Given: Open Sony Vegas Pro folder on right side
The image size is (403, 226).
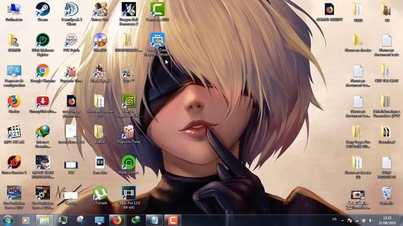Looking at the screenshot, I should pos(358,136).
